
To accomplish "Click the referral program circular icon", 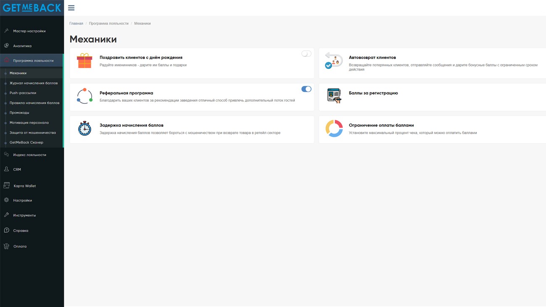I will 84,96.
